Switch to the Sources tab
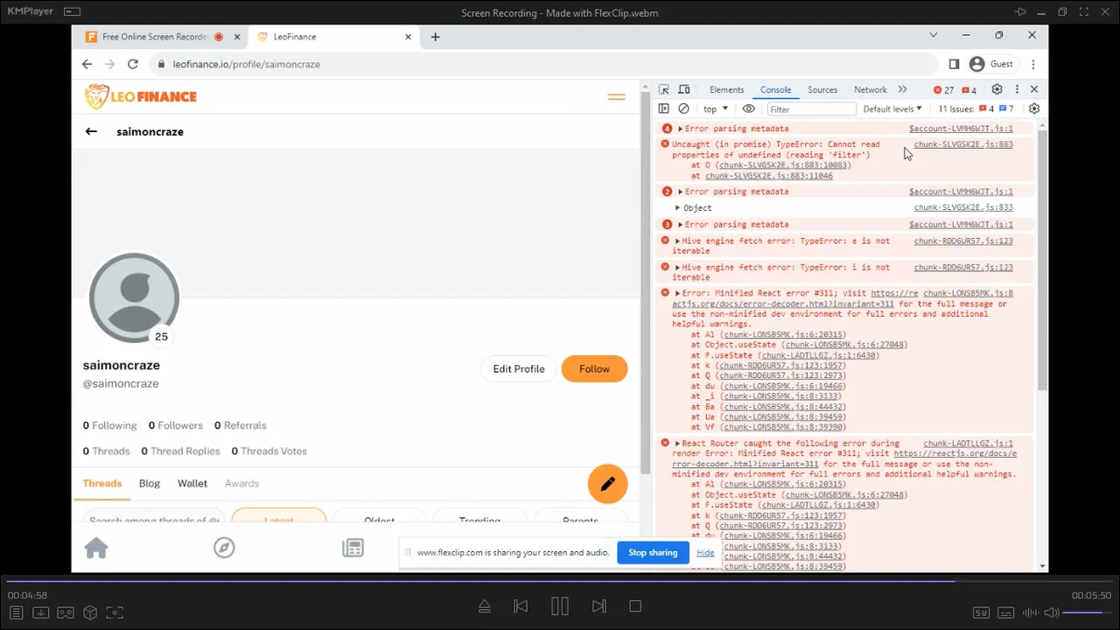 [x=822, y=89]
